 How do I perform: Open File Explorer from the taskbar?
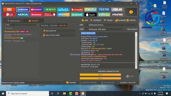click(x=64, y=94)
